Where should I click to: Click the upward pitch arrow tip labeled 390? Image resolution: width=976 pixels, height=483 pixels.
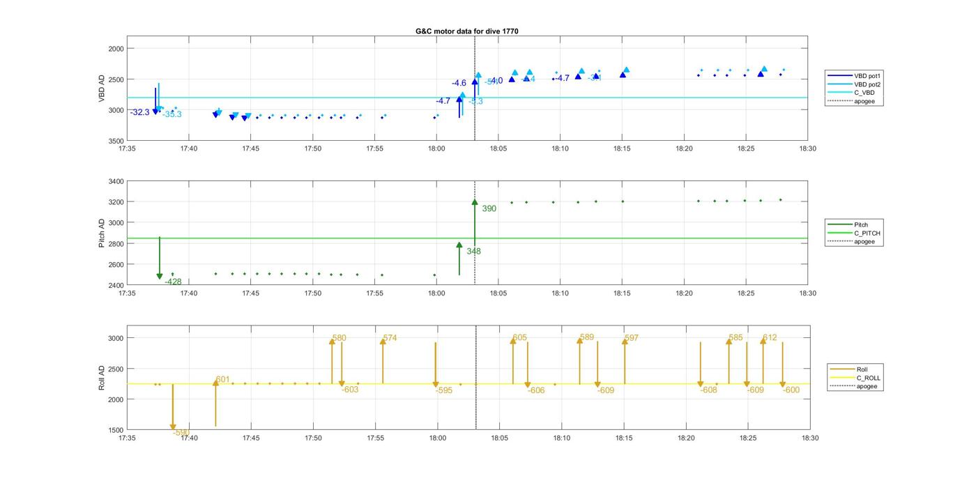tap(475, 202)
